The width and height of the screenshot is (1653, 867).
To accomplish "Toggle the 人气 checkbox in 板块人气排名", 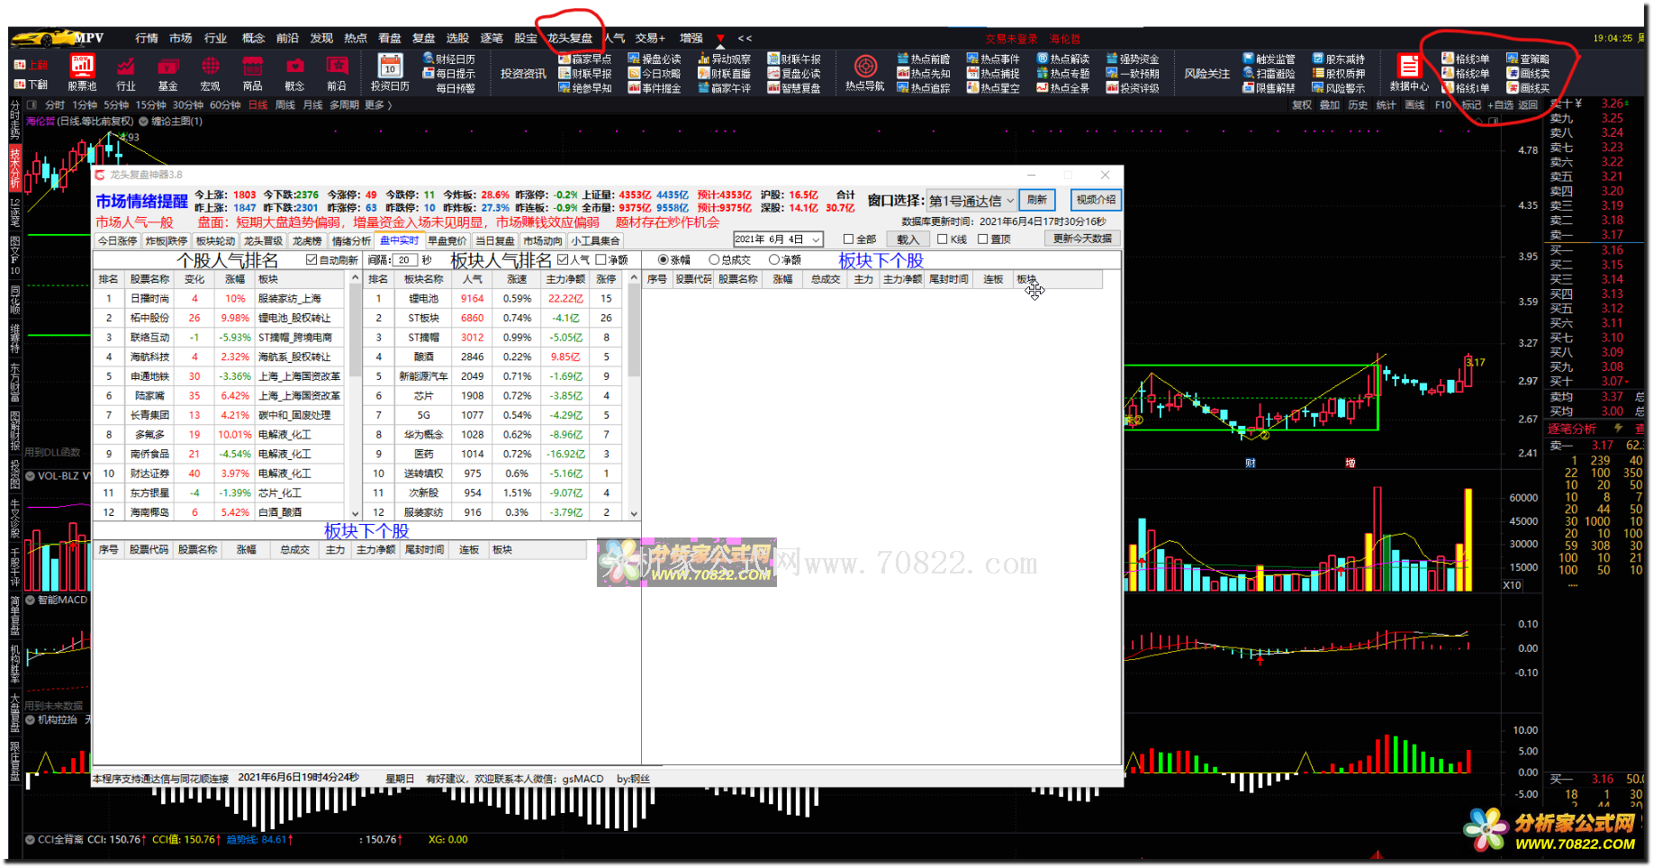I will tap(563, 260).
